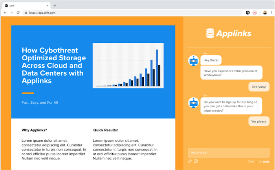Attach a file with paperclip icon
This screenshot has width=275, height=170.
coord(190,161)
